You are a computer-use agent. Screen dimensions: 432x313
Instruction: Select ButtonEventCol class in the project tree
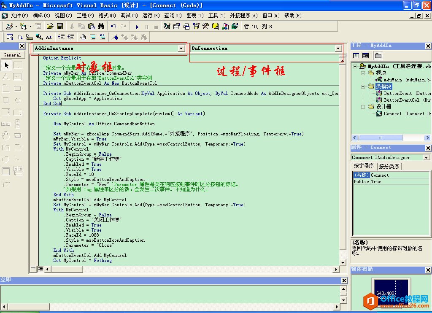click(x=403, y=100)
